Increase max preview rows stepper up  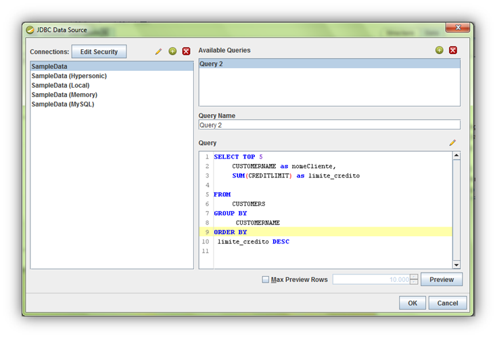414,277
